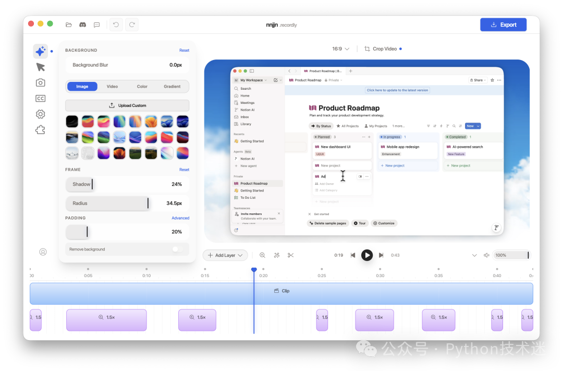
Task: Select the background sparkle tool
Action: (41, 51)
